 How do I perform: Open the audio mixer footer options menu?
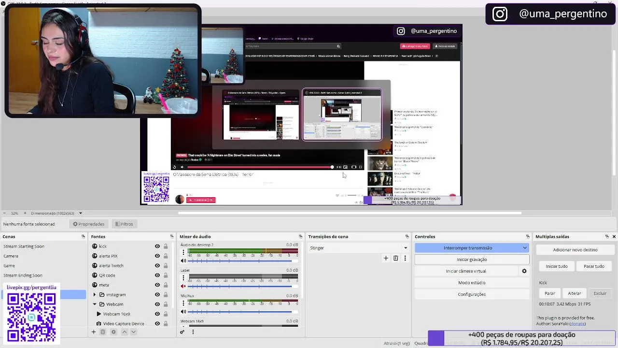click(x=193, y=332)
